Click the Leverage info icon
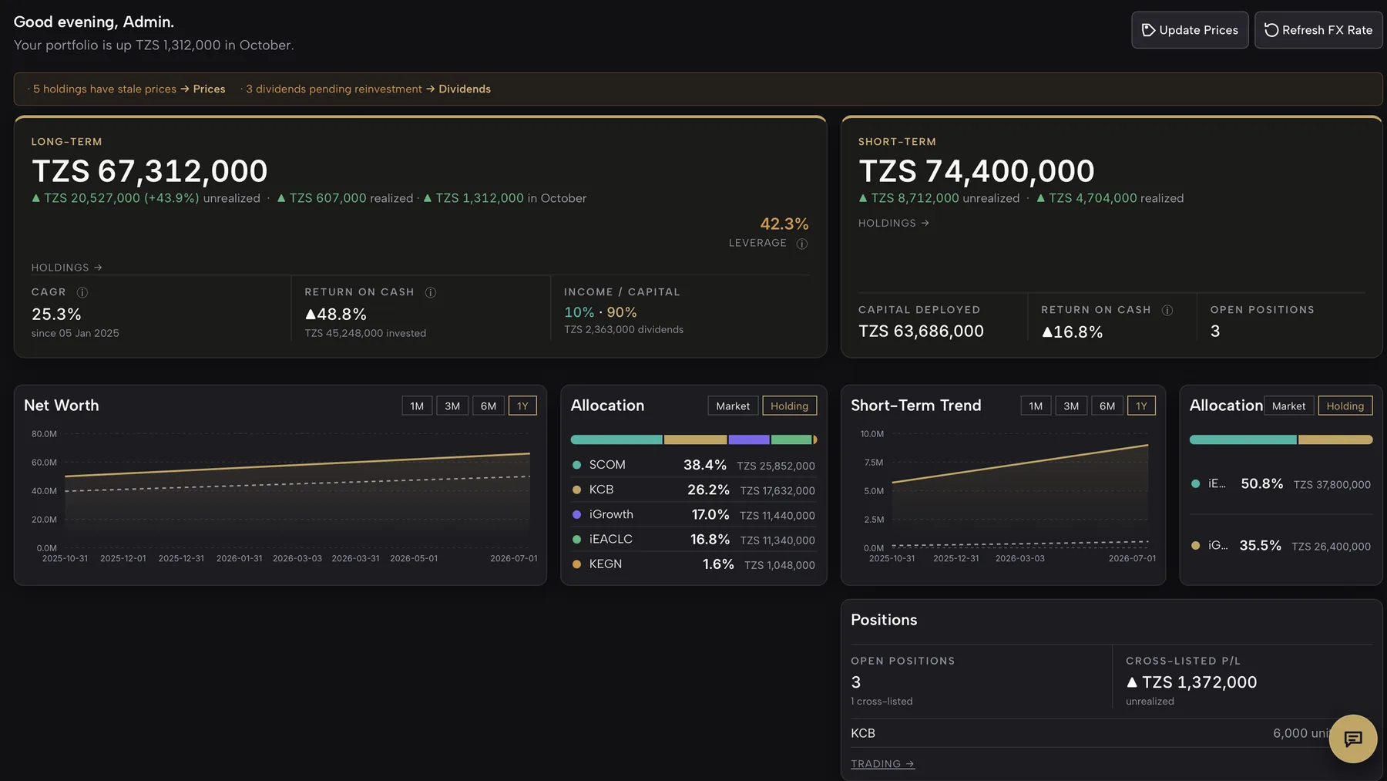 point(801,244)
